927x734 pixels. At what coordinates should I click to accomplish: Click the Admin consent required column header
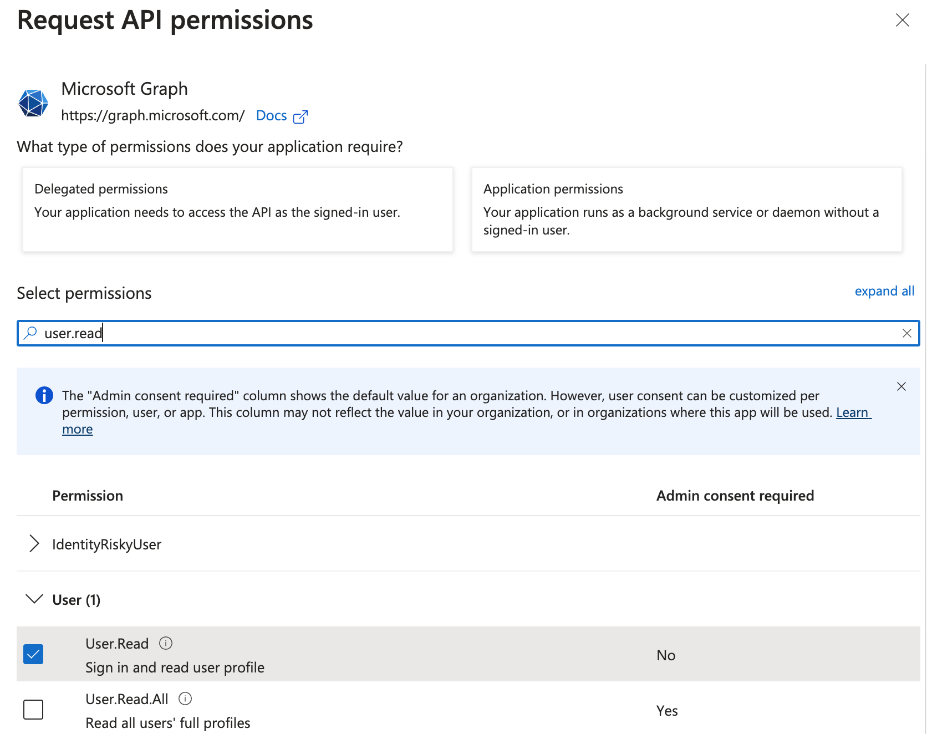[735, 496]
